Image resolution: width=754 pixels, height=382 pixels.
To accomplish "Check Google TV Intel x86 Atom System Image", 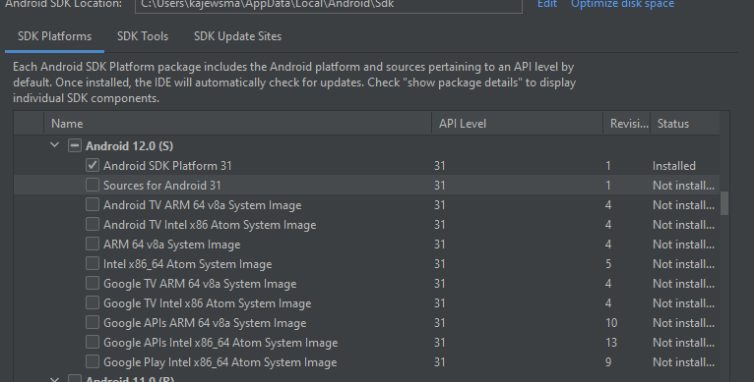I will click(93, 302).
